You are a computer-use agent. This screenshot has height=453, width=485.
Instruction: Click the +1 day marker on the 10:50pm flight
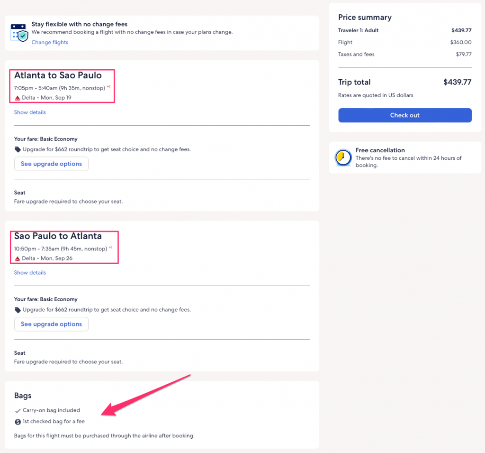pyautogui.click(x=111, y=247)
